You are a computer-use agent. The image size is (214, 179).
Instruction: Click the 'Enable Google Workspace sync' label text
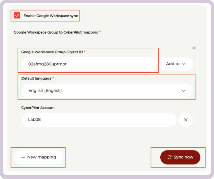[x=50, y=16]
